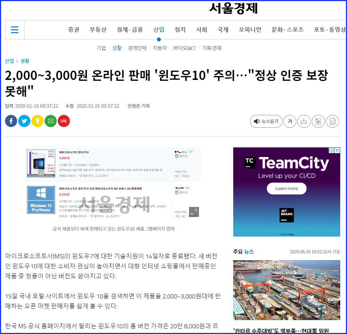Share article via KakaoTalk yellow icon
The width and height of the screenshot is (347, 334).
37,121
